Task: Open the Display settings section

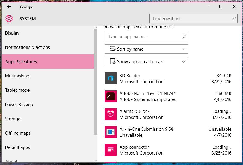Action: (12, 33)
